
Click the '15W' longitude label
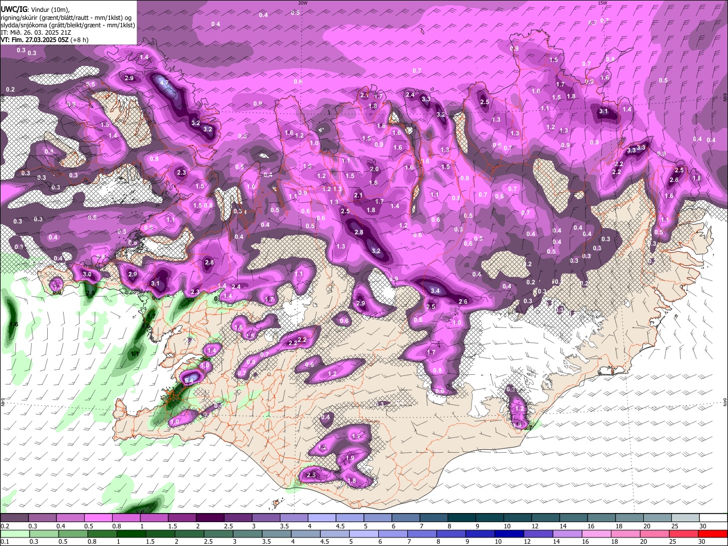pos(602,3)
